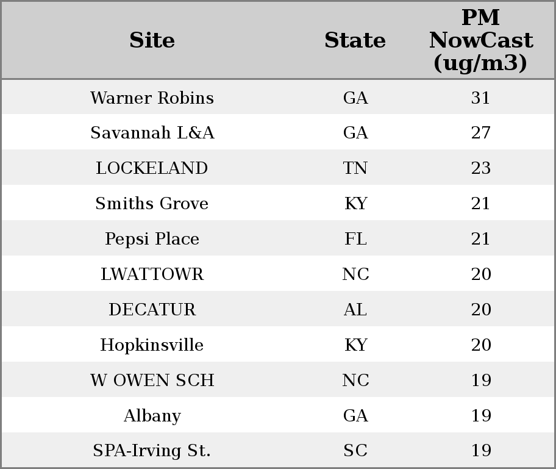Select the Albany site entry
Screen dimensions: 556x469
pyautogui.click(x=152, y=416)
